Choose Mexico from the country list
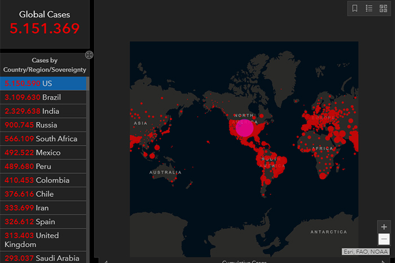Screen dimensions: 395x263 [x=43, y=152]
